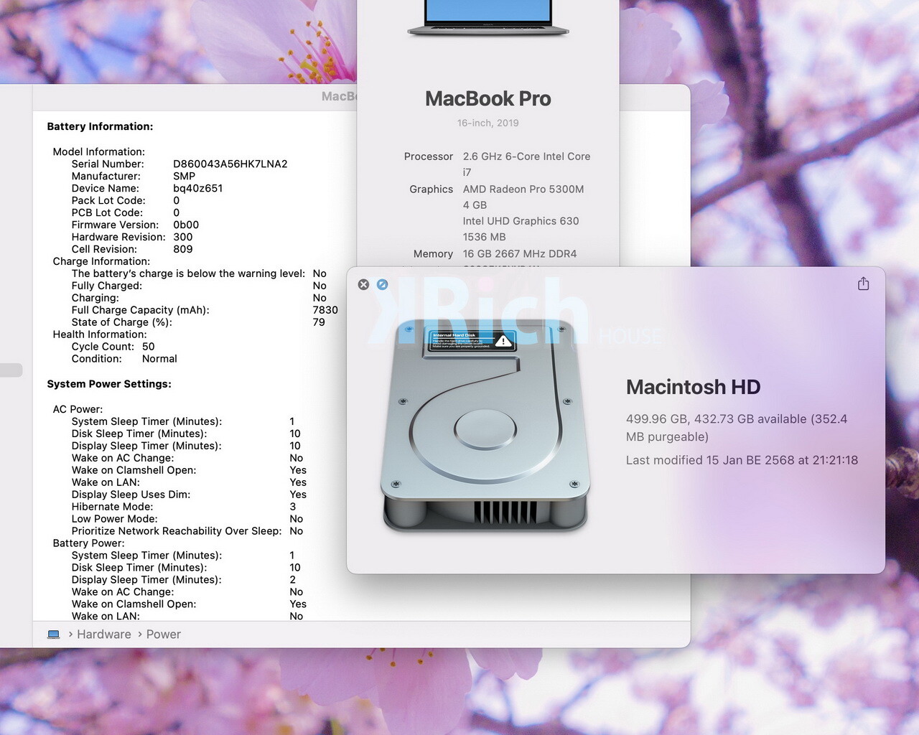Screen dimensions: 919x735
Task: Click the 'AMD Radeon Pro 5300M' graphics text
Action: pyautogui.click(x=523, y=189)
